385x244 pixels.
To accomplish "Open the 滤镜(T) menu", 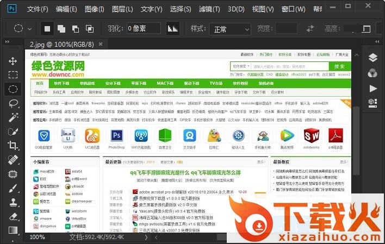I will [x=209, y=9].
